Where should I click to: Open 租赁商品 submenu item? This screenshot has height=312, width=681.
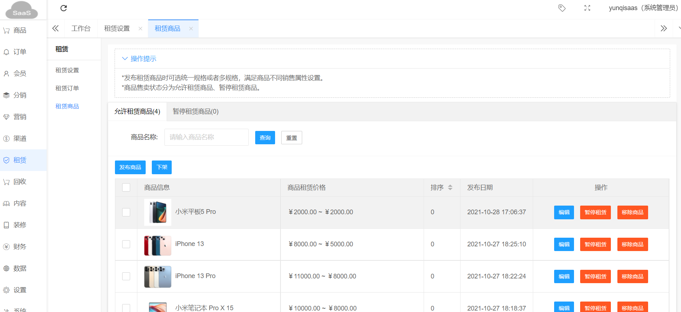67,106
